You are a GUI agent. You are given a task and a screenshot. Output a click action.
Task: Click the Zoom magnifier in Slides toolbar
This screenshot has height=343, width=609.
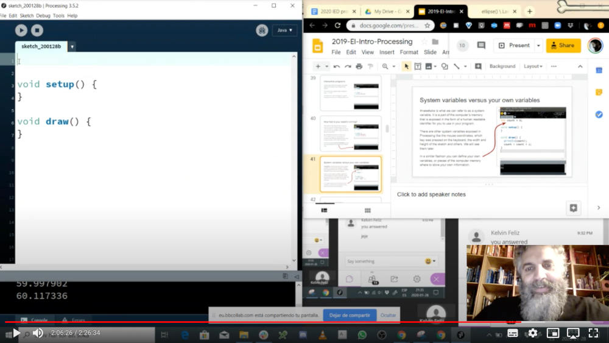click(x=385, y=66)
